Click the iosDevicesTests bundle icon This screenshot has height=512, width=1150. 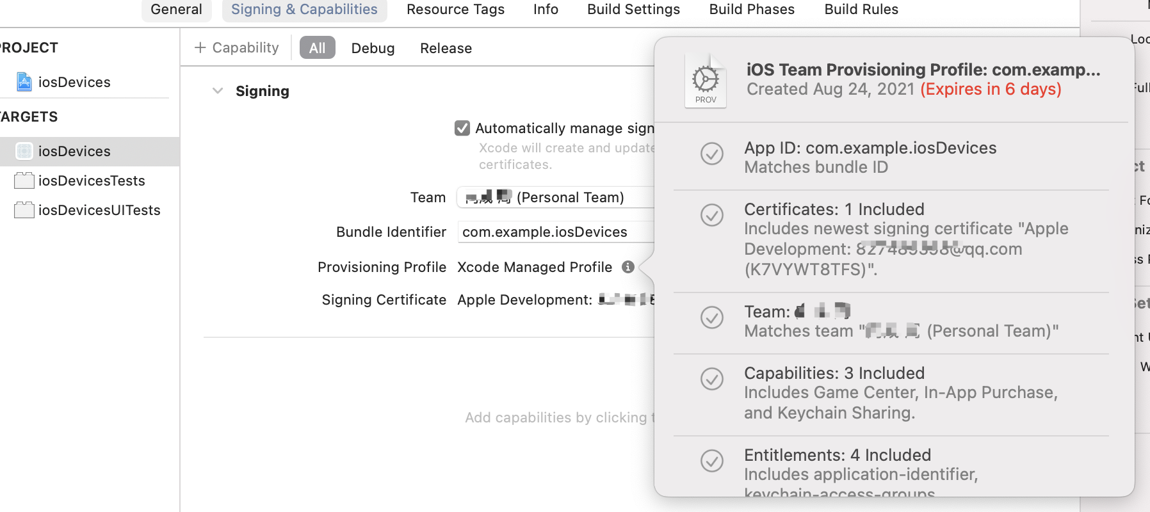(x=24, y=180)
